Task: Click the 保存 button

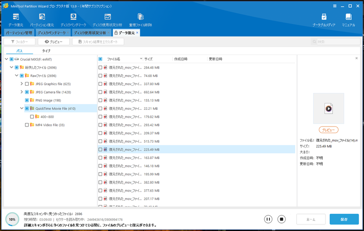Action: [x=344, y=219]
